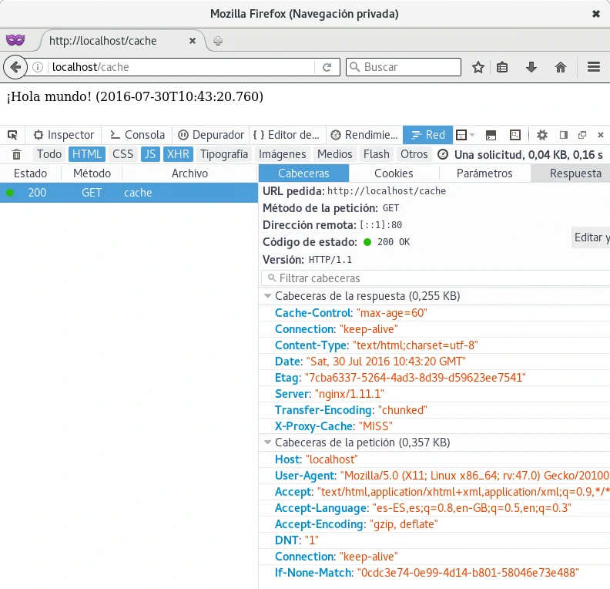Bookmark this page with the star icon
Image resolution: width=610 pixels, height=589 pixels.
pyautogui.click(x=478, y=67)
